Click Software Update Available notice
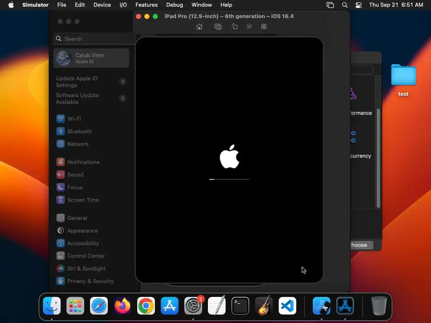Viewport: 431px width, 323px height. pos(91,98)
